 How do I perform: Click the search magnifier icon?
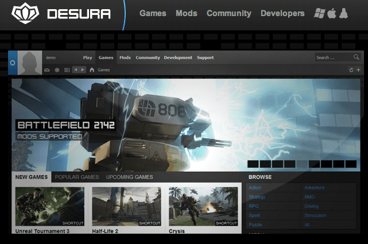(x=356, y=57)
